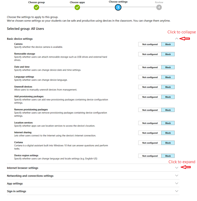Block Internet sharing setting
This screenshot has height=201, width=197.
click(x=168, y=133)
